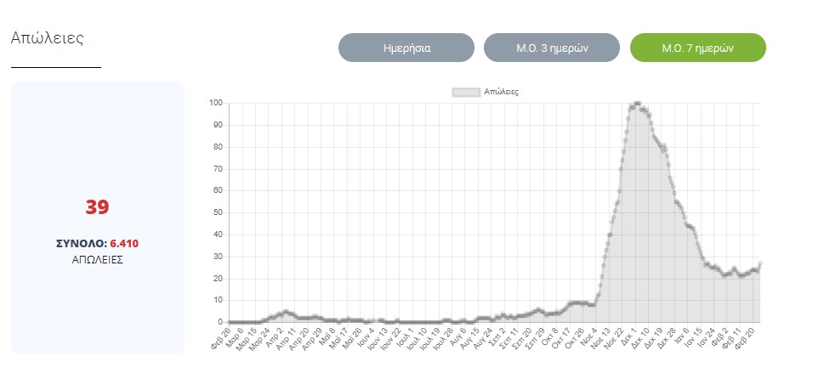Click the gray Απώλειες legend color box
The height and width of the screenshot is (373, 813).
tap(465, 91)
